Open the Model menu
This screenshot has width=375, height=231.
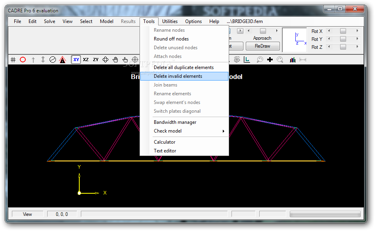click(x=107, y=21)
